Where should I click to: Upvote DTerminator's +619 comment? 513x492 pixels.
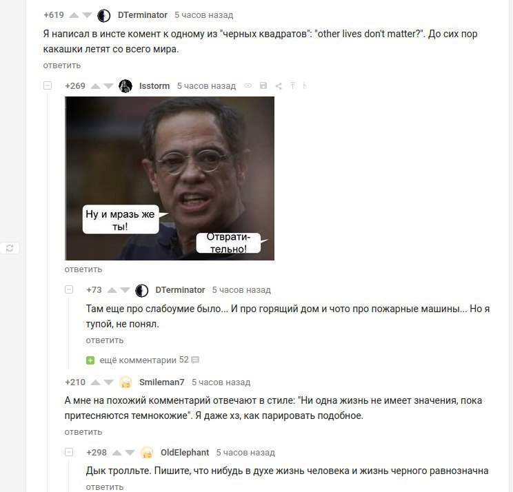click(74, 15)
